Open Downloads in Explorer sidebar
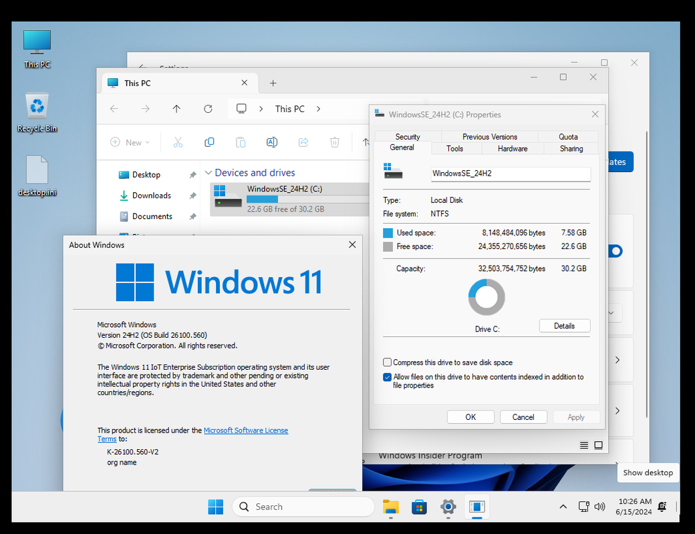The height and width of the screenshot is (534, 695). 152,196
